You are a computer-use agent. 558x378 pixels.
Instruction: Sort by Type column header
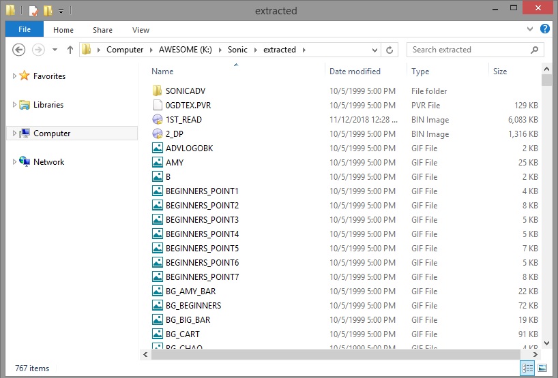coord(420,72)
